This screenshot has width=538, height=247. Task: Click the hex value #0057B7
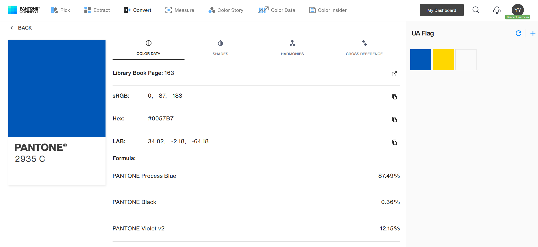[x=161, y=118]
